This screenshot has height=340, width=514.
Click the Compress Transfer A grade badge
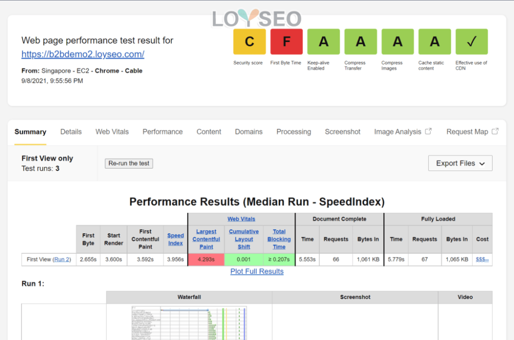point(361,42)
